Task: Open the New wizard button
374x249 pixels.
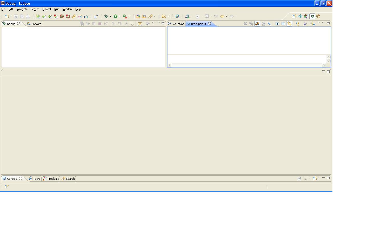Action: (x=7, y=16)
